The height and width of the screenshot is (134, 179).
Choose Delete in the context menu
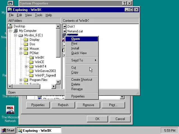(82, 84)
